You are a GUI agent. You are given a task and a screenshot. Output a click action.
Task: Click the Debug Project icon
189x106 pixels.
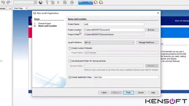(x=65, y=2)
